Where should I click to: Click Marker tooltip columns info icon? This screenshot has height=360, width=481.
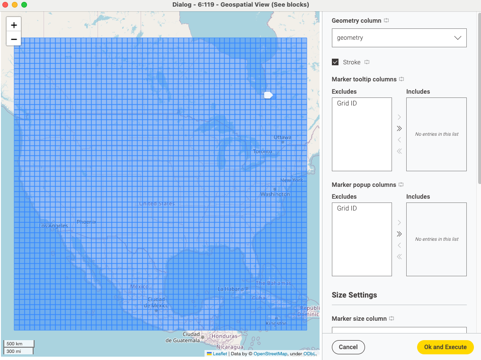pyautogui.click(x=401, y=79)
